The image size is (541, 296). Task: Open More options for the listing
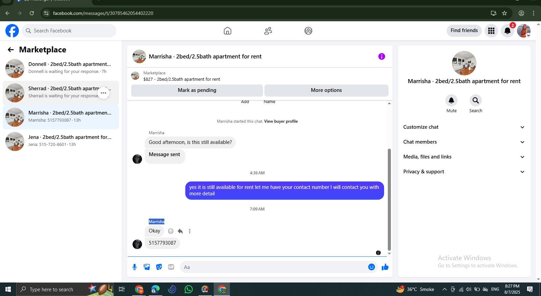click(x=326, y=90)
